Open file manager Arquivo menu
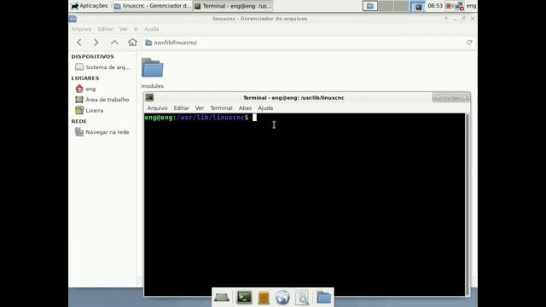546x307 pixels. (82, 29)
